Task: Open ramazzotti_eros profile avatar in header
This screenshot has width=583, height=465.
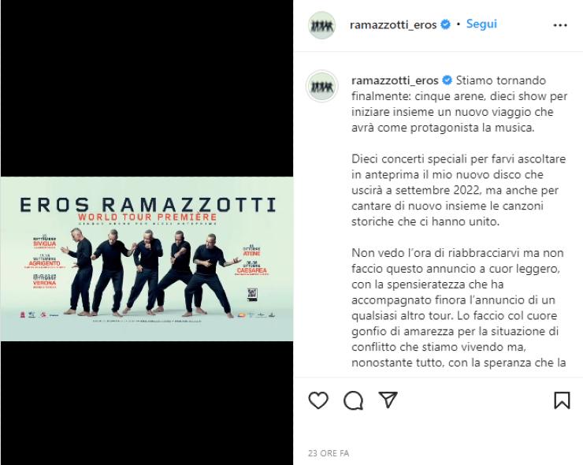Action: [x=322, y=25]
